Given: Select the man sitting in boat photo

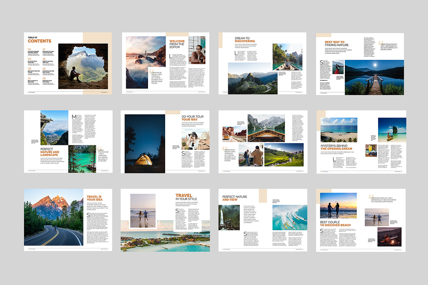Looking at the screenshot, I should [287, 57].
